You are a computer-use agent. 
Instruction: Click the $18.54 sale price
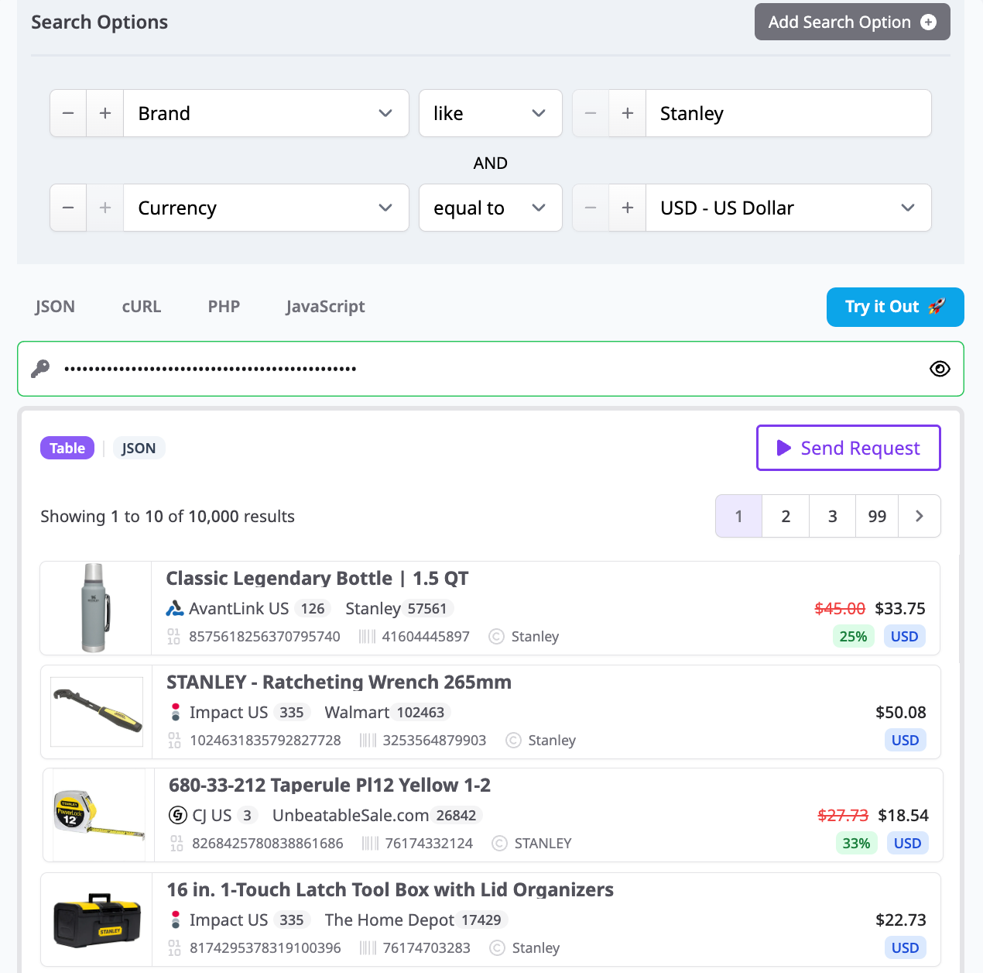pyautogui.click(x=903, y=815)
